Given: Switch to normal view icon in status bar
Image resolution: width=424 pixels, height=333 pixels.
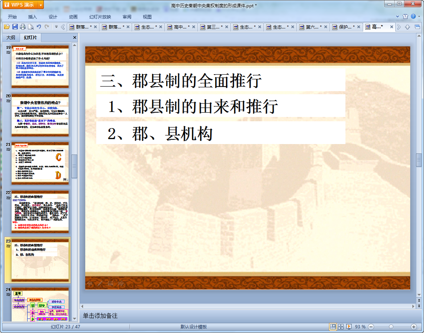Looking at the screenshot, I should pyautogui.click(x=333, y=326).
